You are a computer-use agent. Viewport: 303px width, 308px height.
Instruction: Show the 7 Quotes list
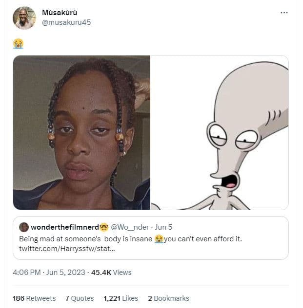[80, 298]
